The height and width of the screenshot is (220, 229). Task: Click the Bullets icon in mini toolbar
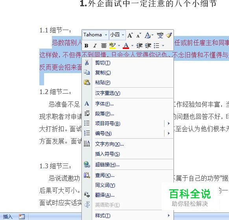[x=157, y=46]
